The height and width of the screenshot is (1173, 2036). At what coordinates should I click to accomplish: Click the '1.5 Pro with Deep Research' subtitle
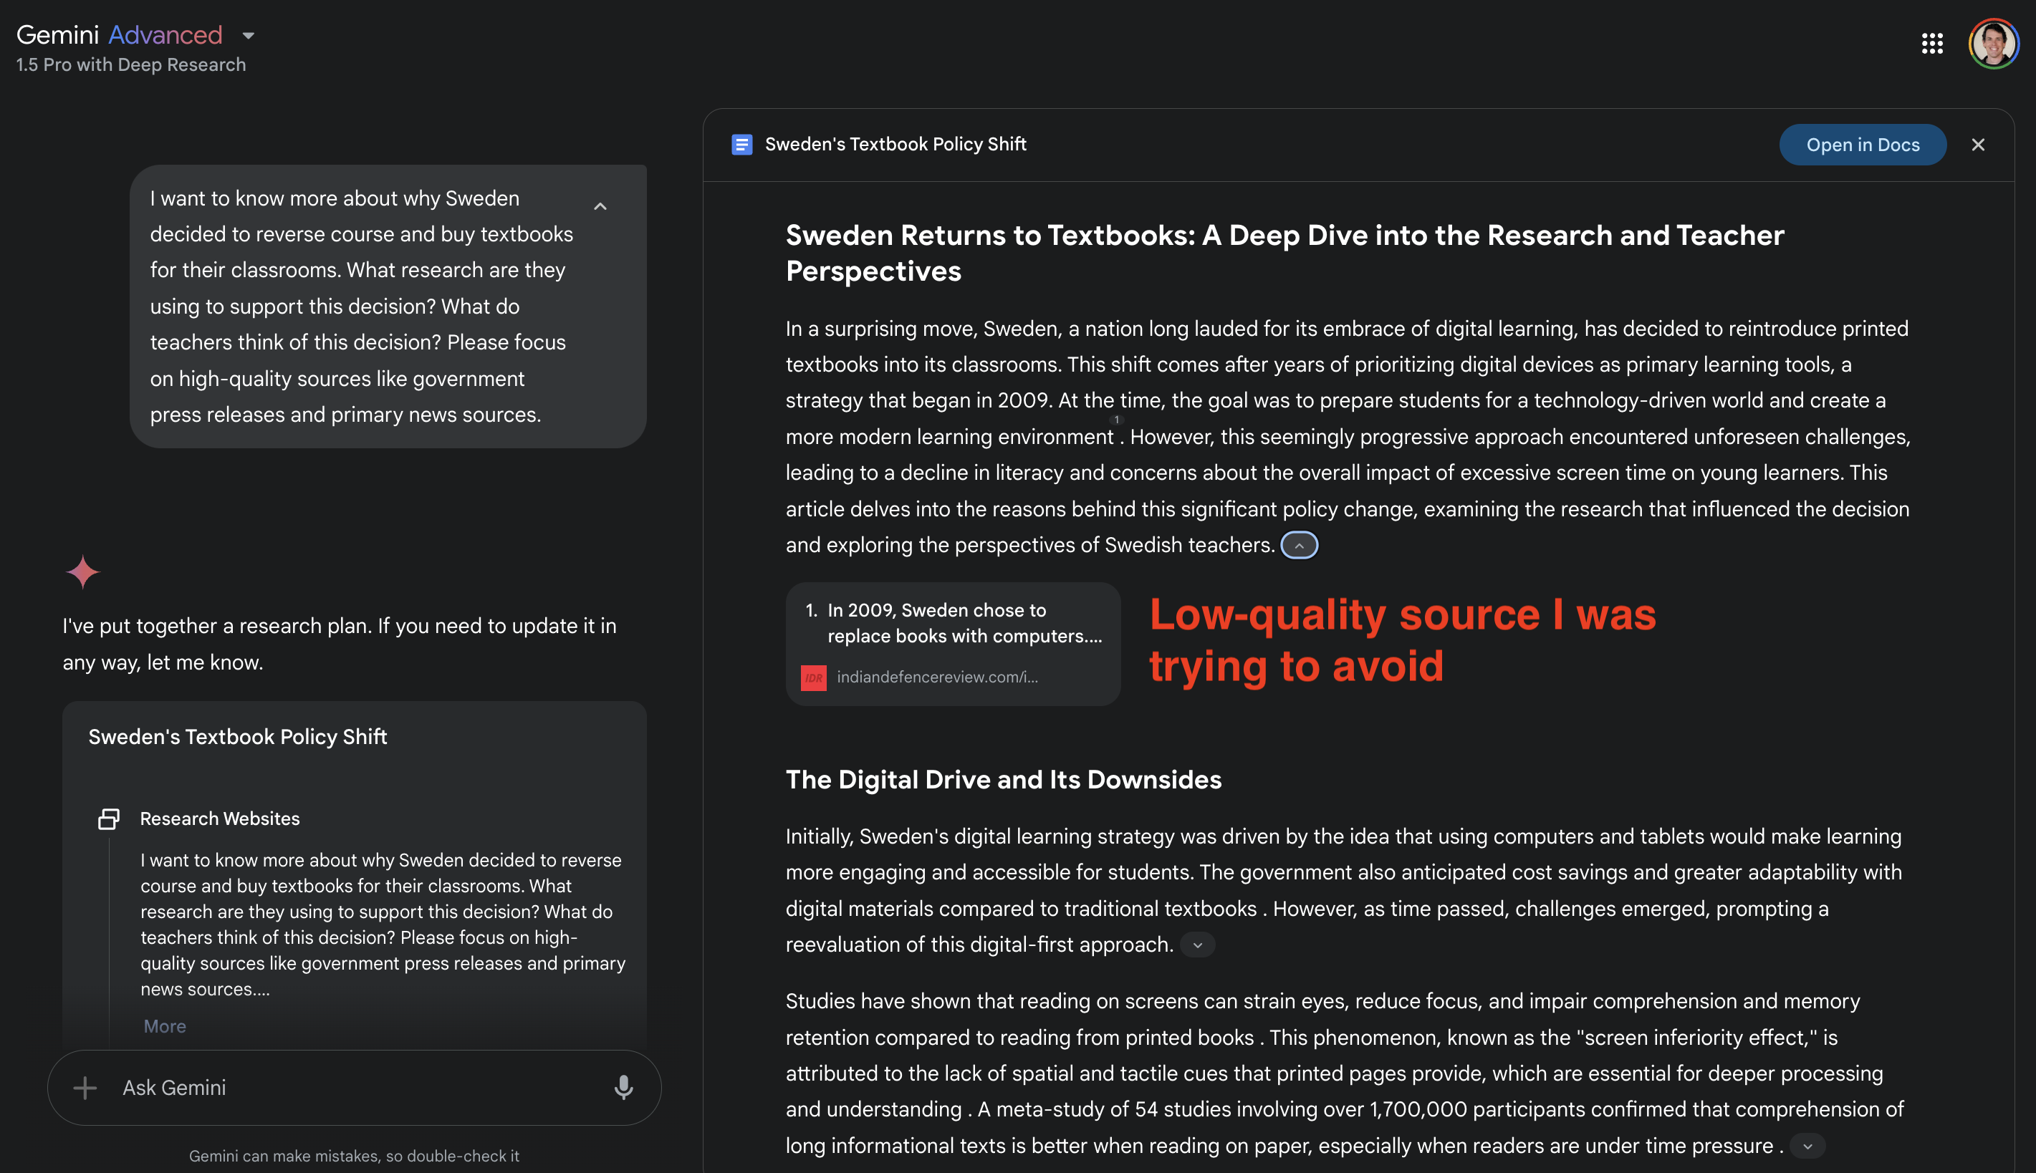click(x=130, y=64)
